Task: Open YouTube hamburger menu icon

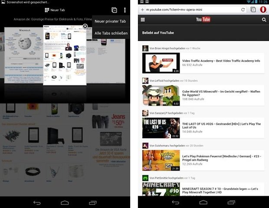Action: [x=143, y=19]
